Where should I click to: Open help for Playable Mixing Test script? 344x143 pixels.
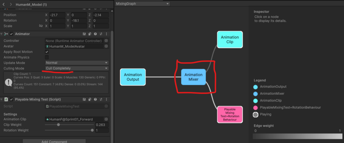95,99
